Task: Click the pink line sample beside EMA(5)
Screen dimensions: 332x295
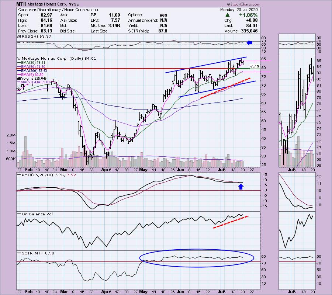Action: (x=19, y=75)
